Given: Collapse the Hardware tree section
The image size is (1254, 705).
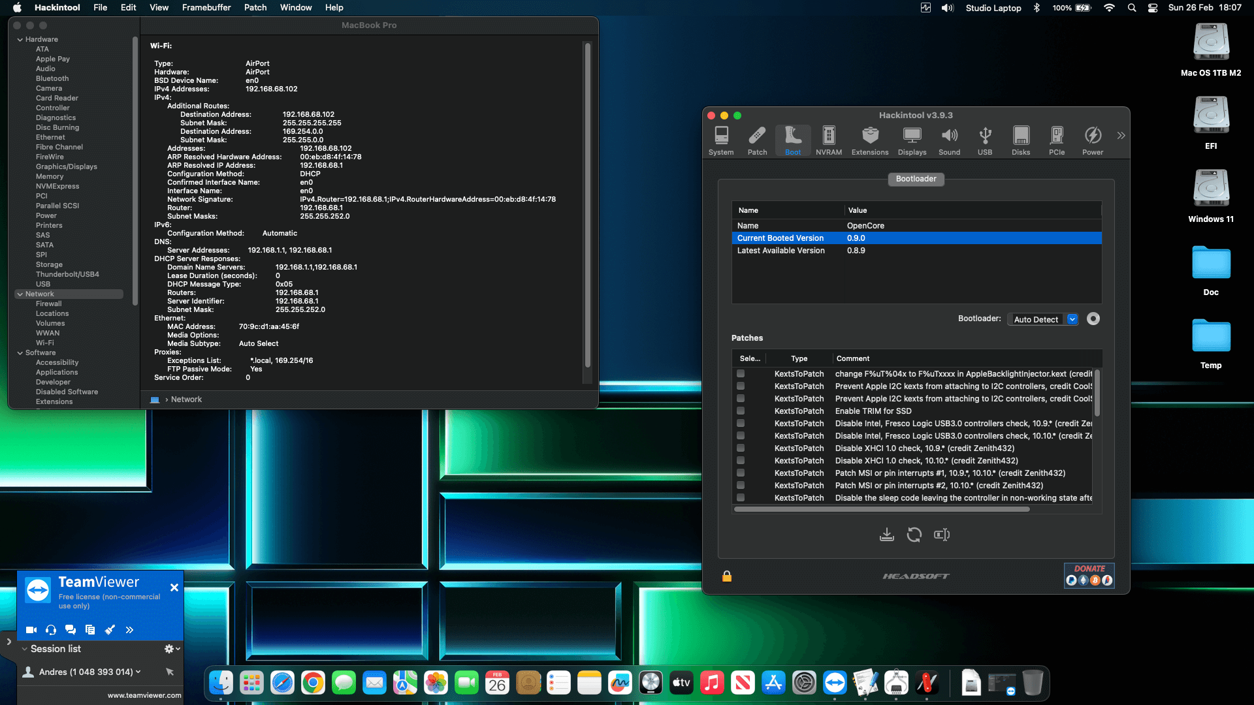Looking at the screenshot, I should (20, 40).
